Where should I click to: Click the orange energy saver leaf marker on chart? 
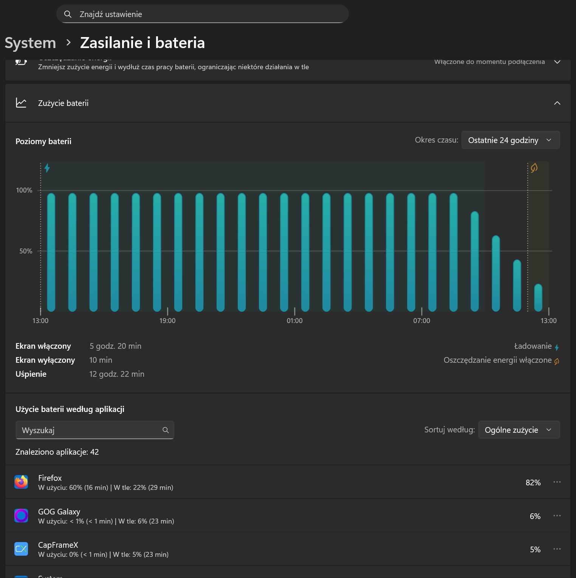(534, 168)
